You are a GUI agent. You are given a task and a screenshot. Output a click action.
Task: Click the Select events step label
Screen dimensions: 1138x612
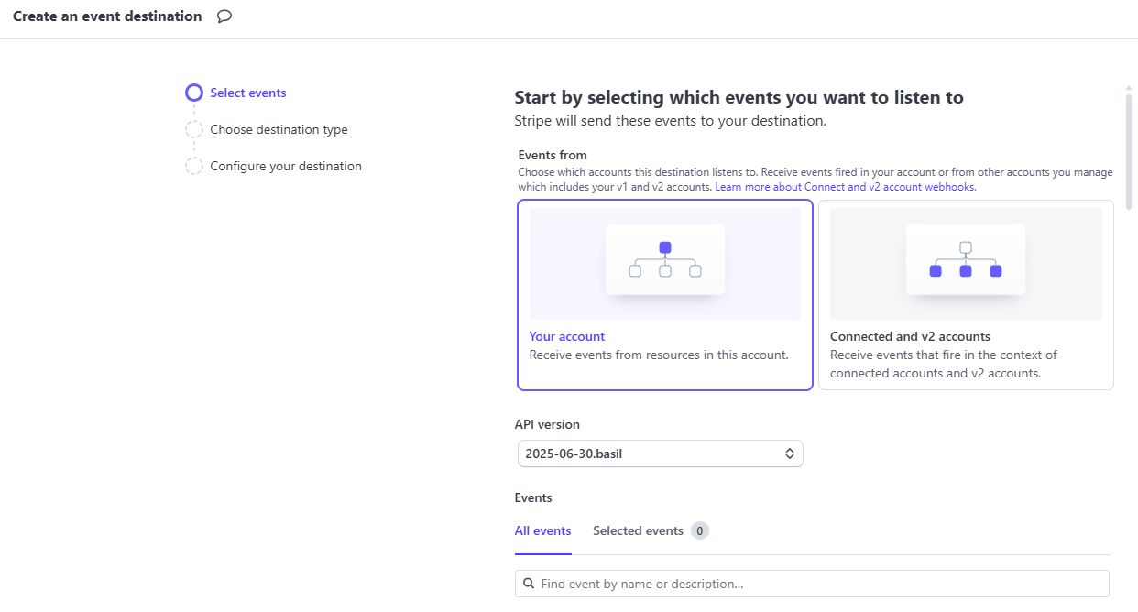(x=248, y=93)
